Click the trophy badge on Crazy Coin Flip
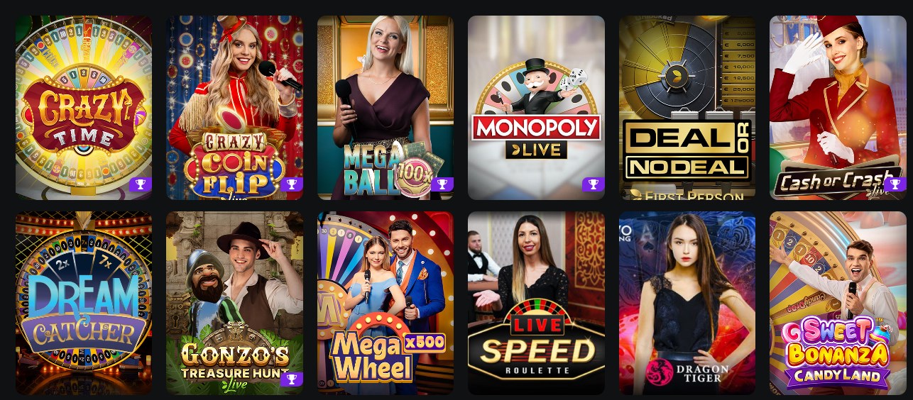This screenshot has height=400, width=913. (292, 184)
